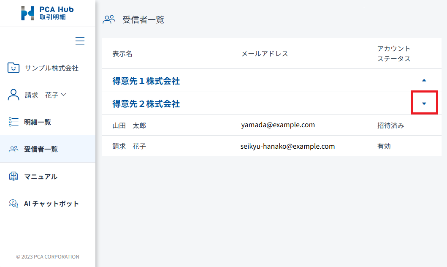Open the 明細一覧 menu item
447x267 pixels.
tap(38, 122)
